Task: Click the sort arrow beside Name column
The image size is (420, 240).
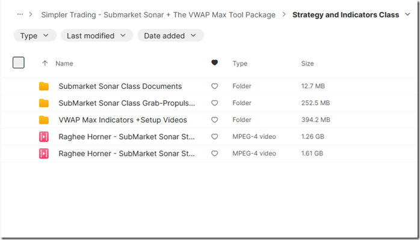Action: tap(45, 63)
